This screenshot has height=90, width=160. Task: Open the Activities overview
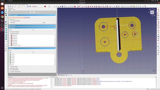[x=3, y=1]
